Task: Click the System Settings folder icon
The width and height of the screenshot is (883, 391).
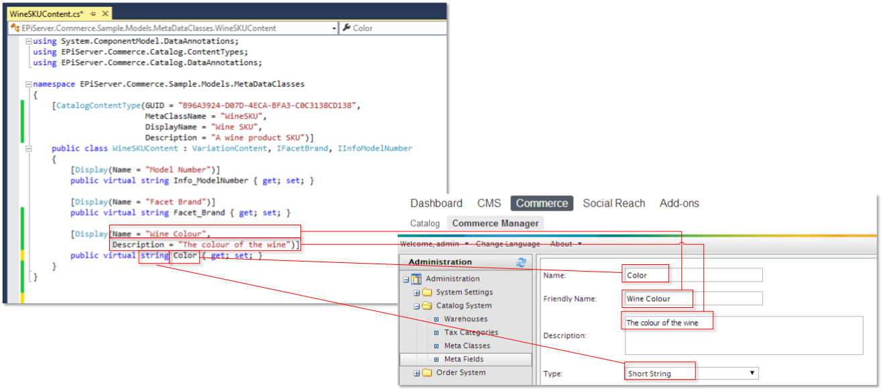Action: [427, 292]
